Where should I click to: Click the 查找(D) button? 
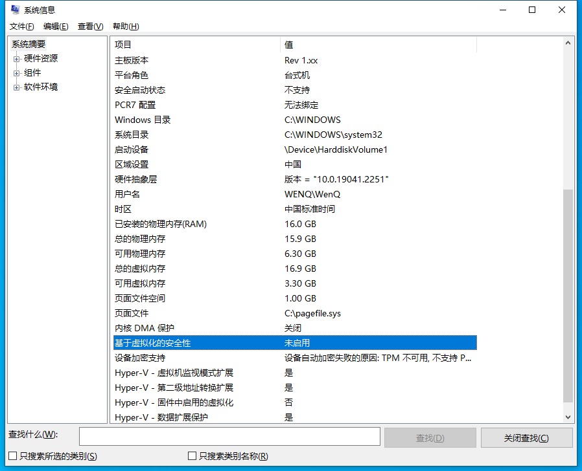[430, 438]
